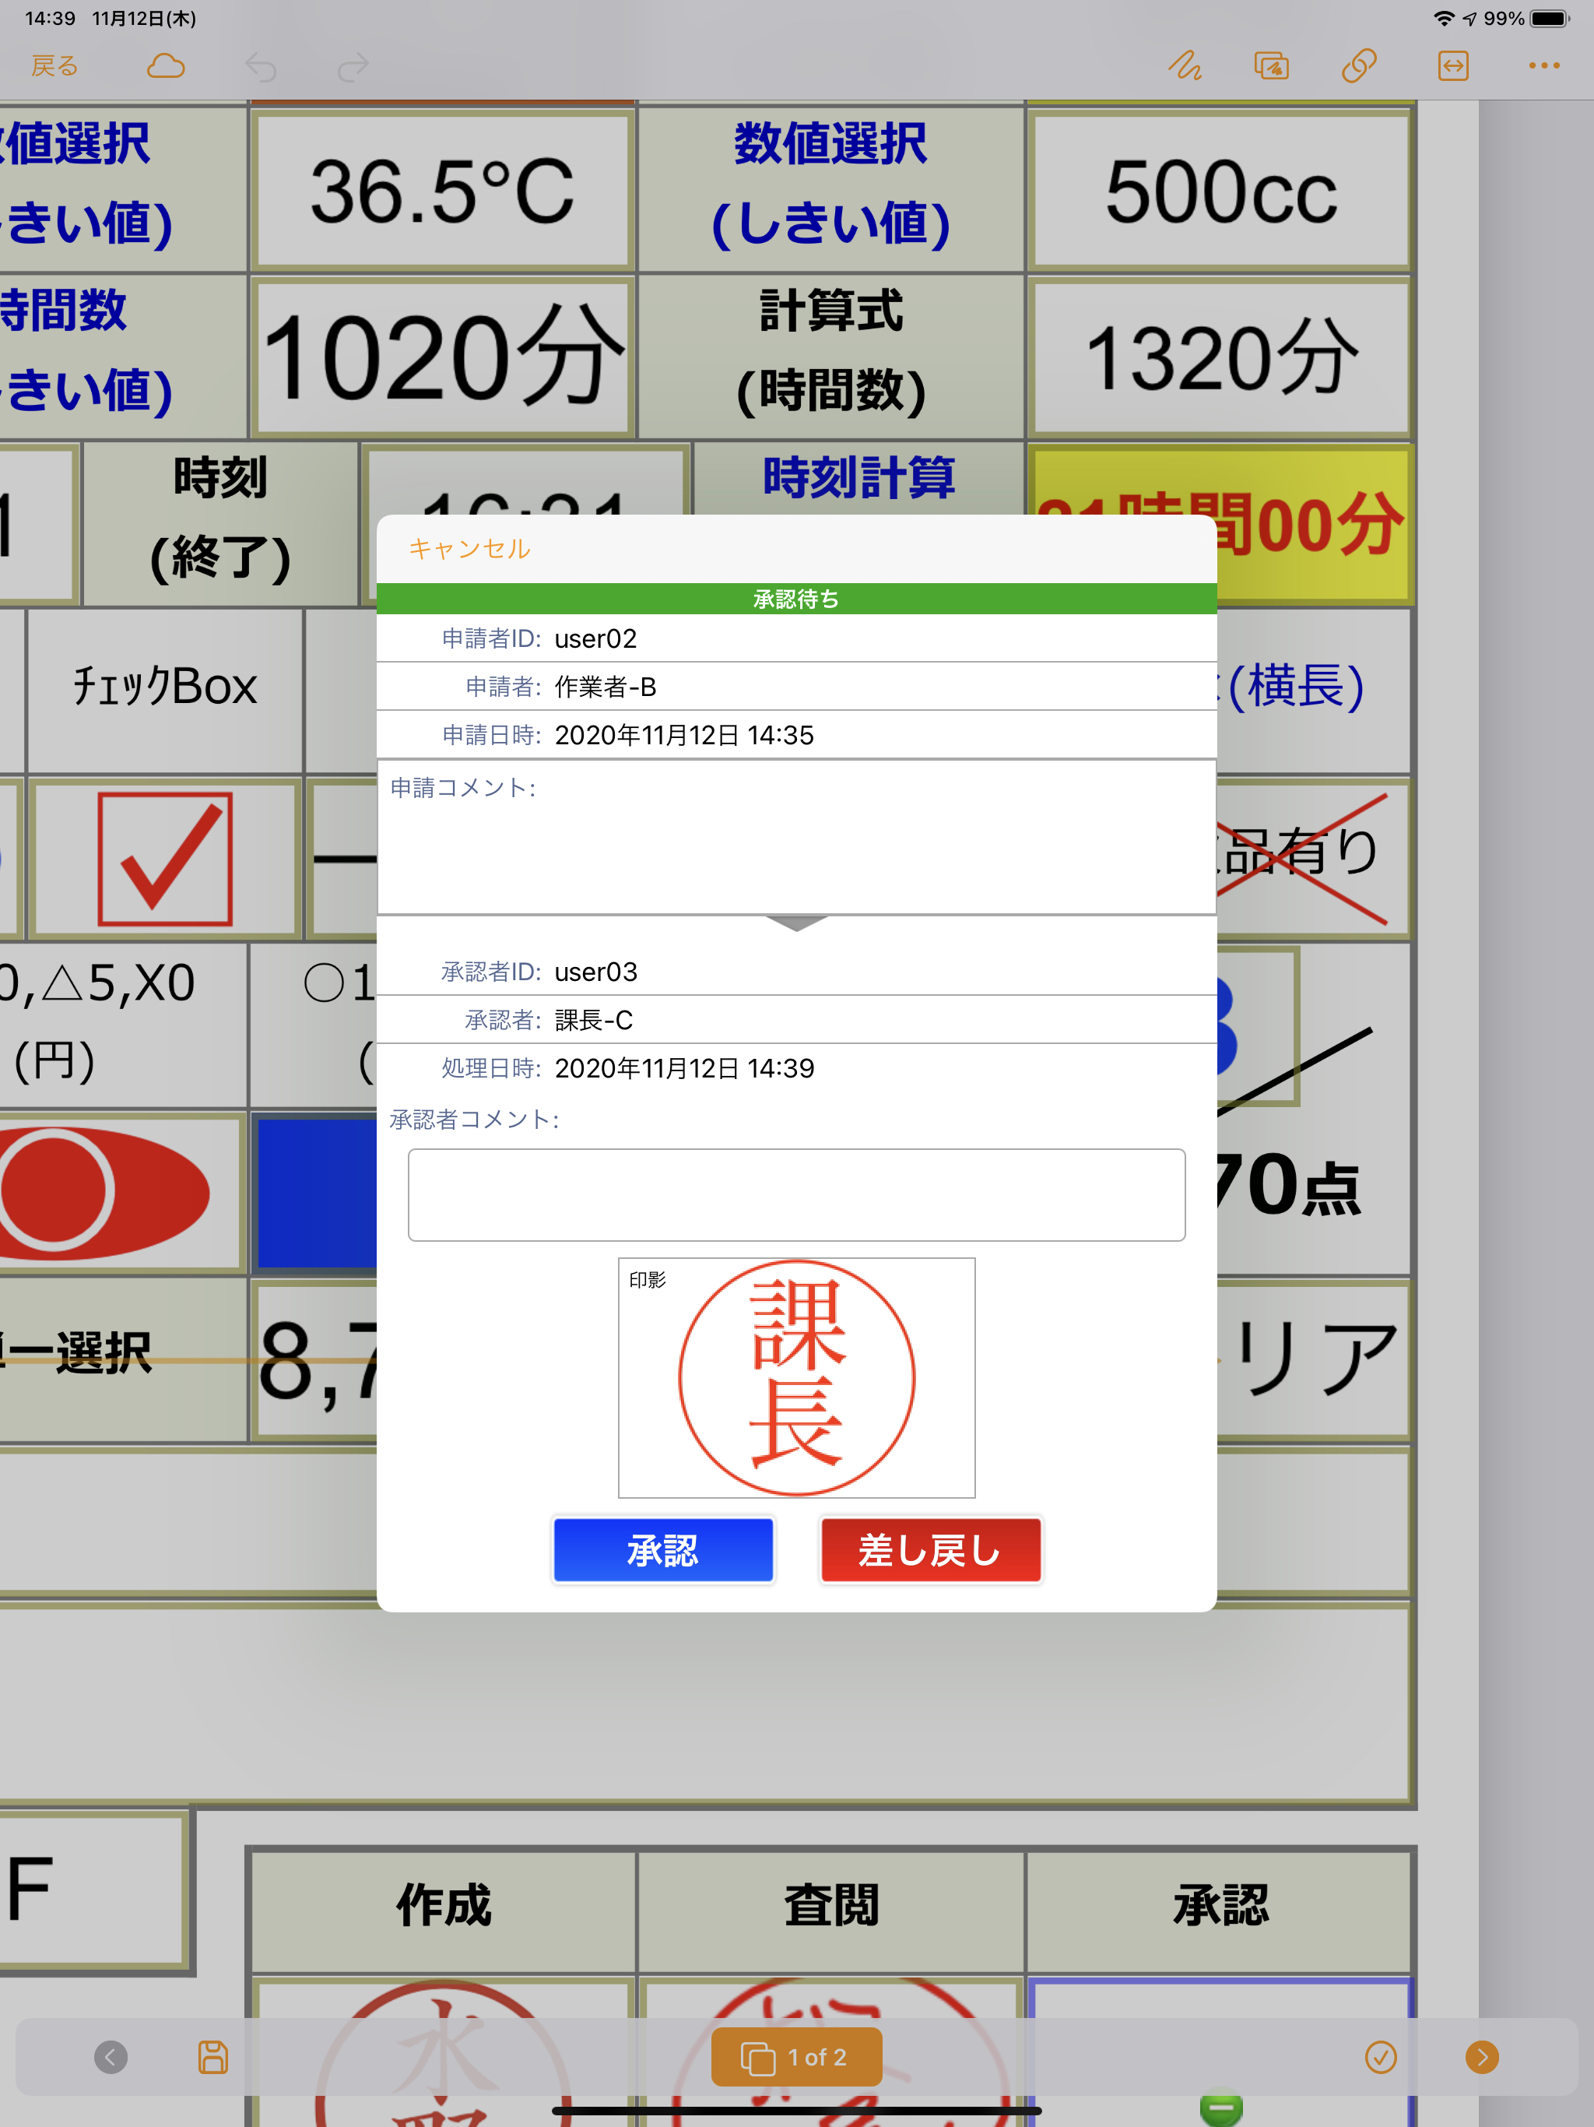Image resolution: width=1594 pixels, height=2127 pixels.
Task: Toggle the red チェックBox checkbox cell
Action: (163, 859)
